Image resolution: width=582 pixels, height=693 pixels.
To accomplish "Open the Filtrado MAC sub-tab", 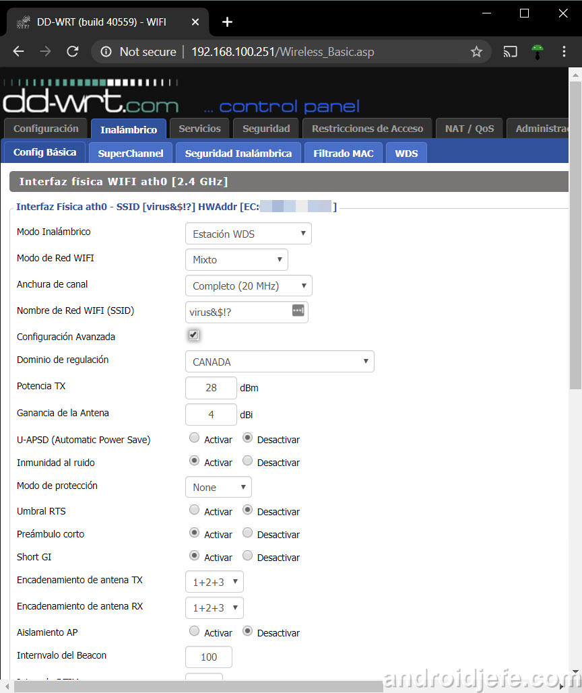I will coord(343,153).
